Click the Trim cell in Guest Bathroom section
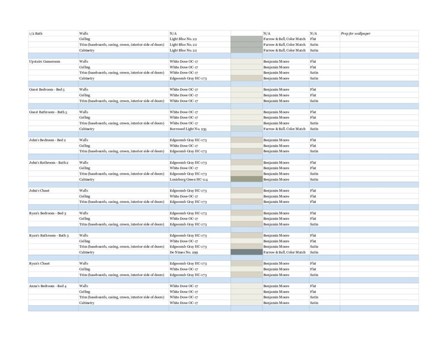The height and width of the screenshot is (346, 447). pos(124,123)
